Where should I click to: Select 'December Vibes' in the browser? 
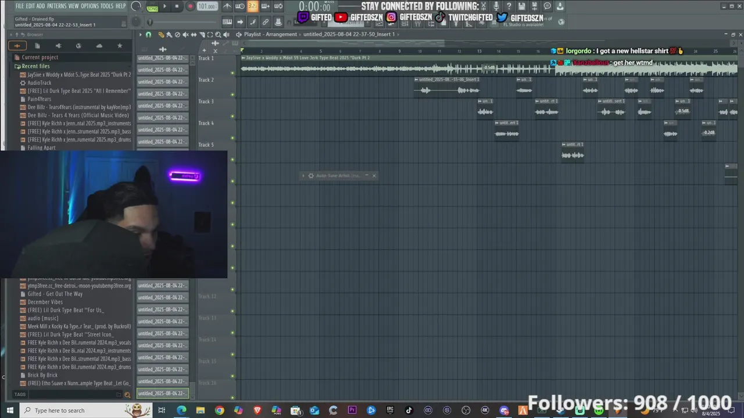[x=45, y=302]
